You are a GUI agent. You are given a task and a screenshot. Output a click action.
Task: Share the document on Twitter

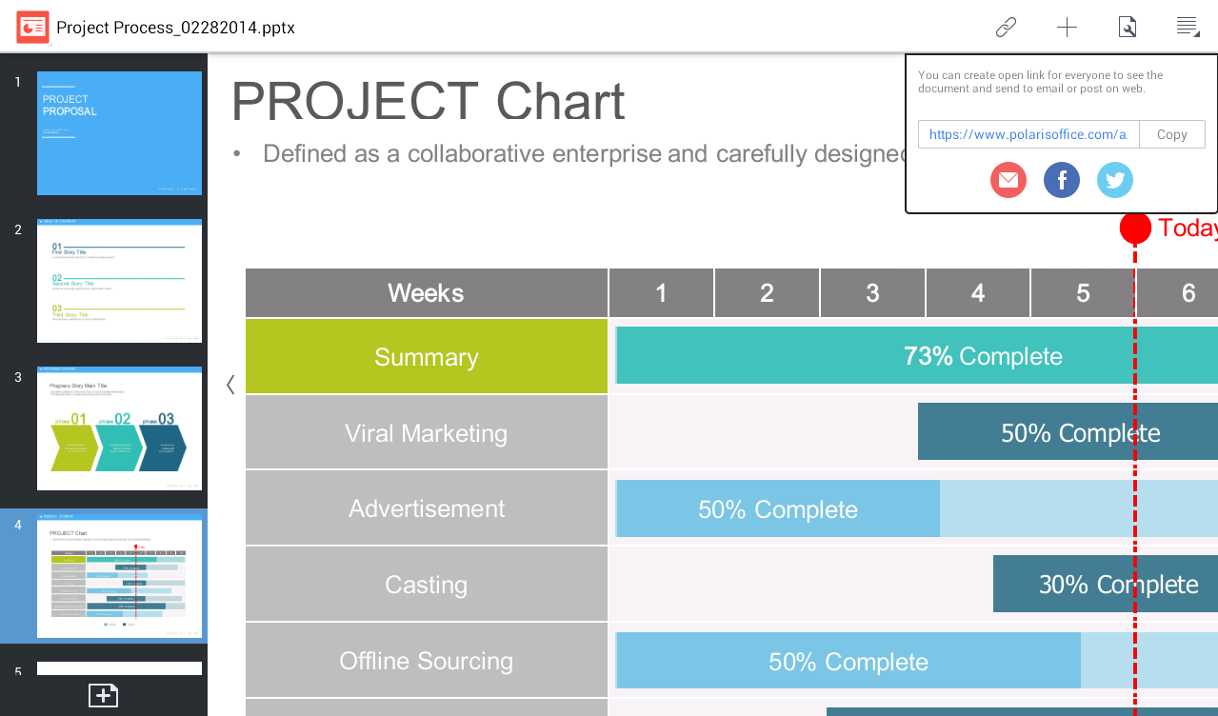[1115, 180]
